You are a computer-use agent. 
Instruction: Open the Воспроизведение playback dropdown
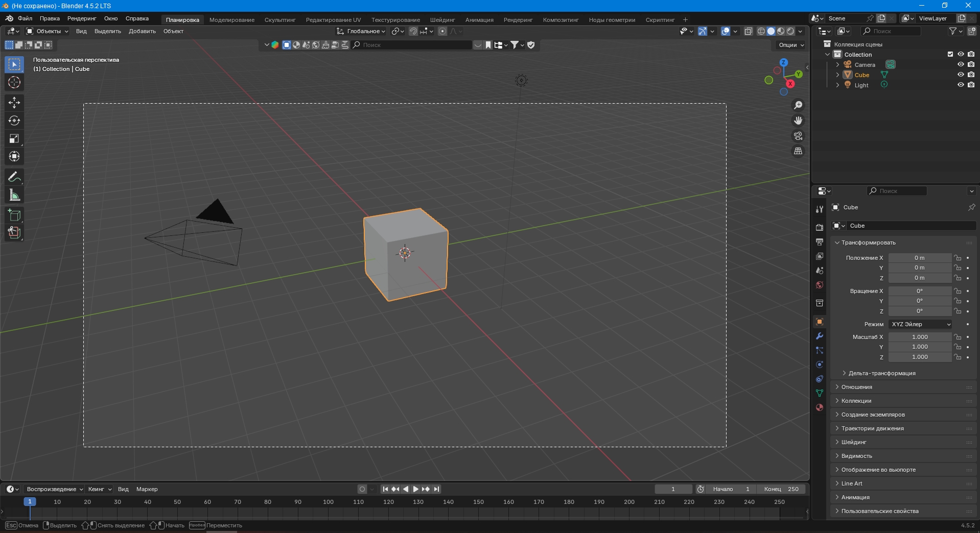[54, 489]
